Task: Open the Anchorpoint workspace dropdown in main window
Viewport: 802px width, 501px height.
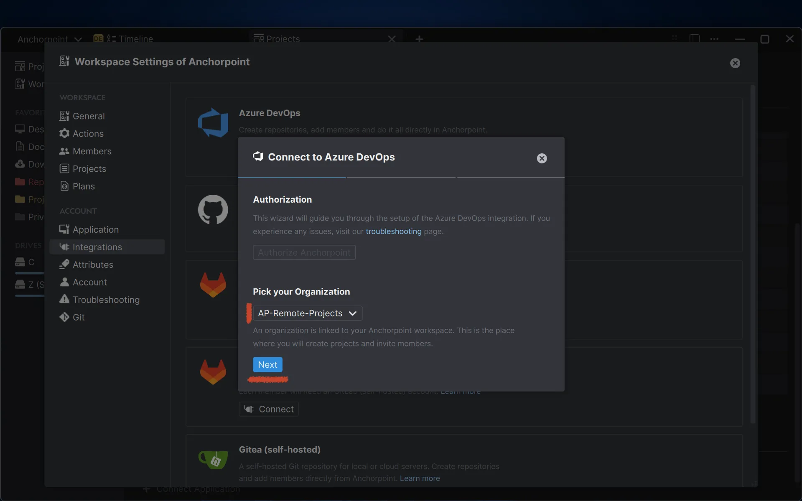Action: 49,39
